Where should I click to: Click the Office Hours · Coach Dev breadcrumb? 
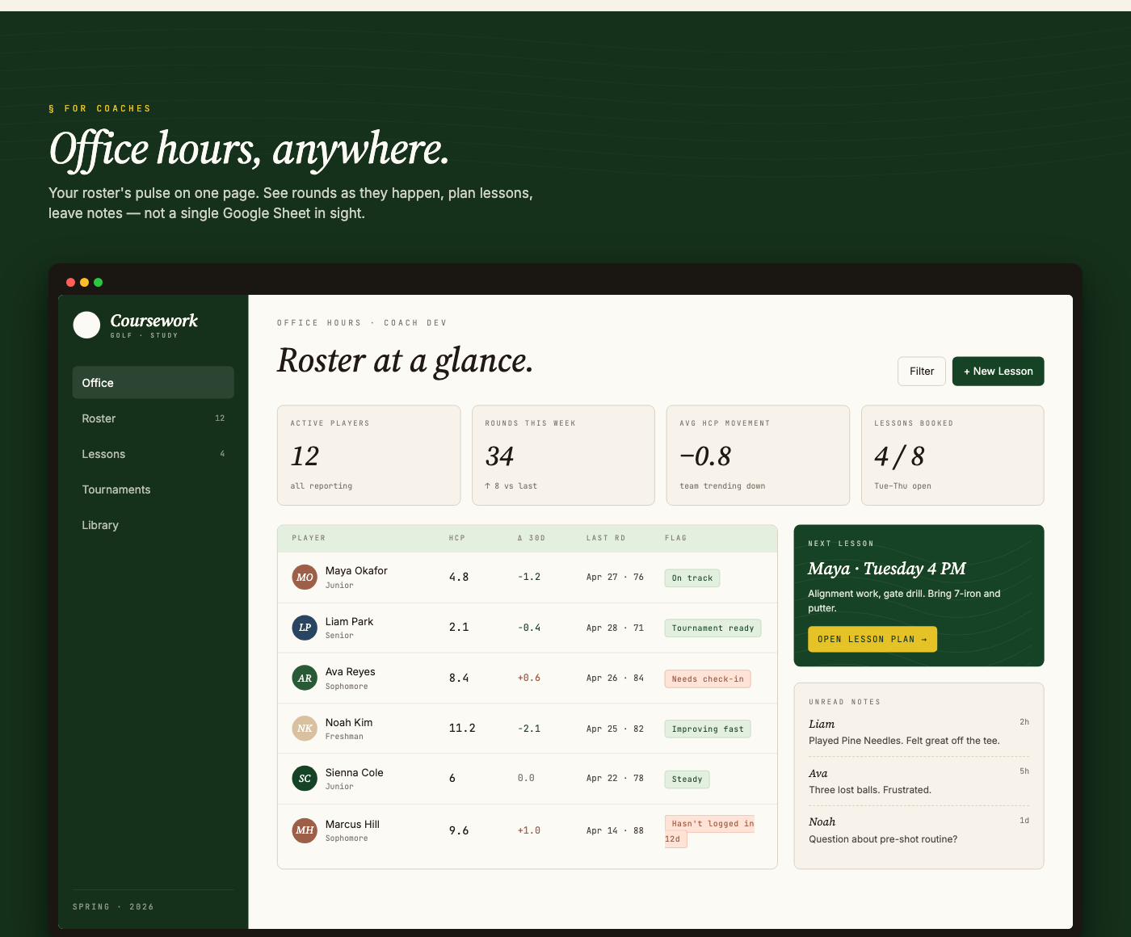coord(362,323)
